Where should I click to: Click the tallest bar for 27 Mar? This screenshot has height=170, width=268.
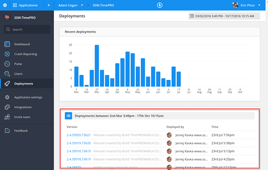[97, 66]
